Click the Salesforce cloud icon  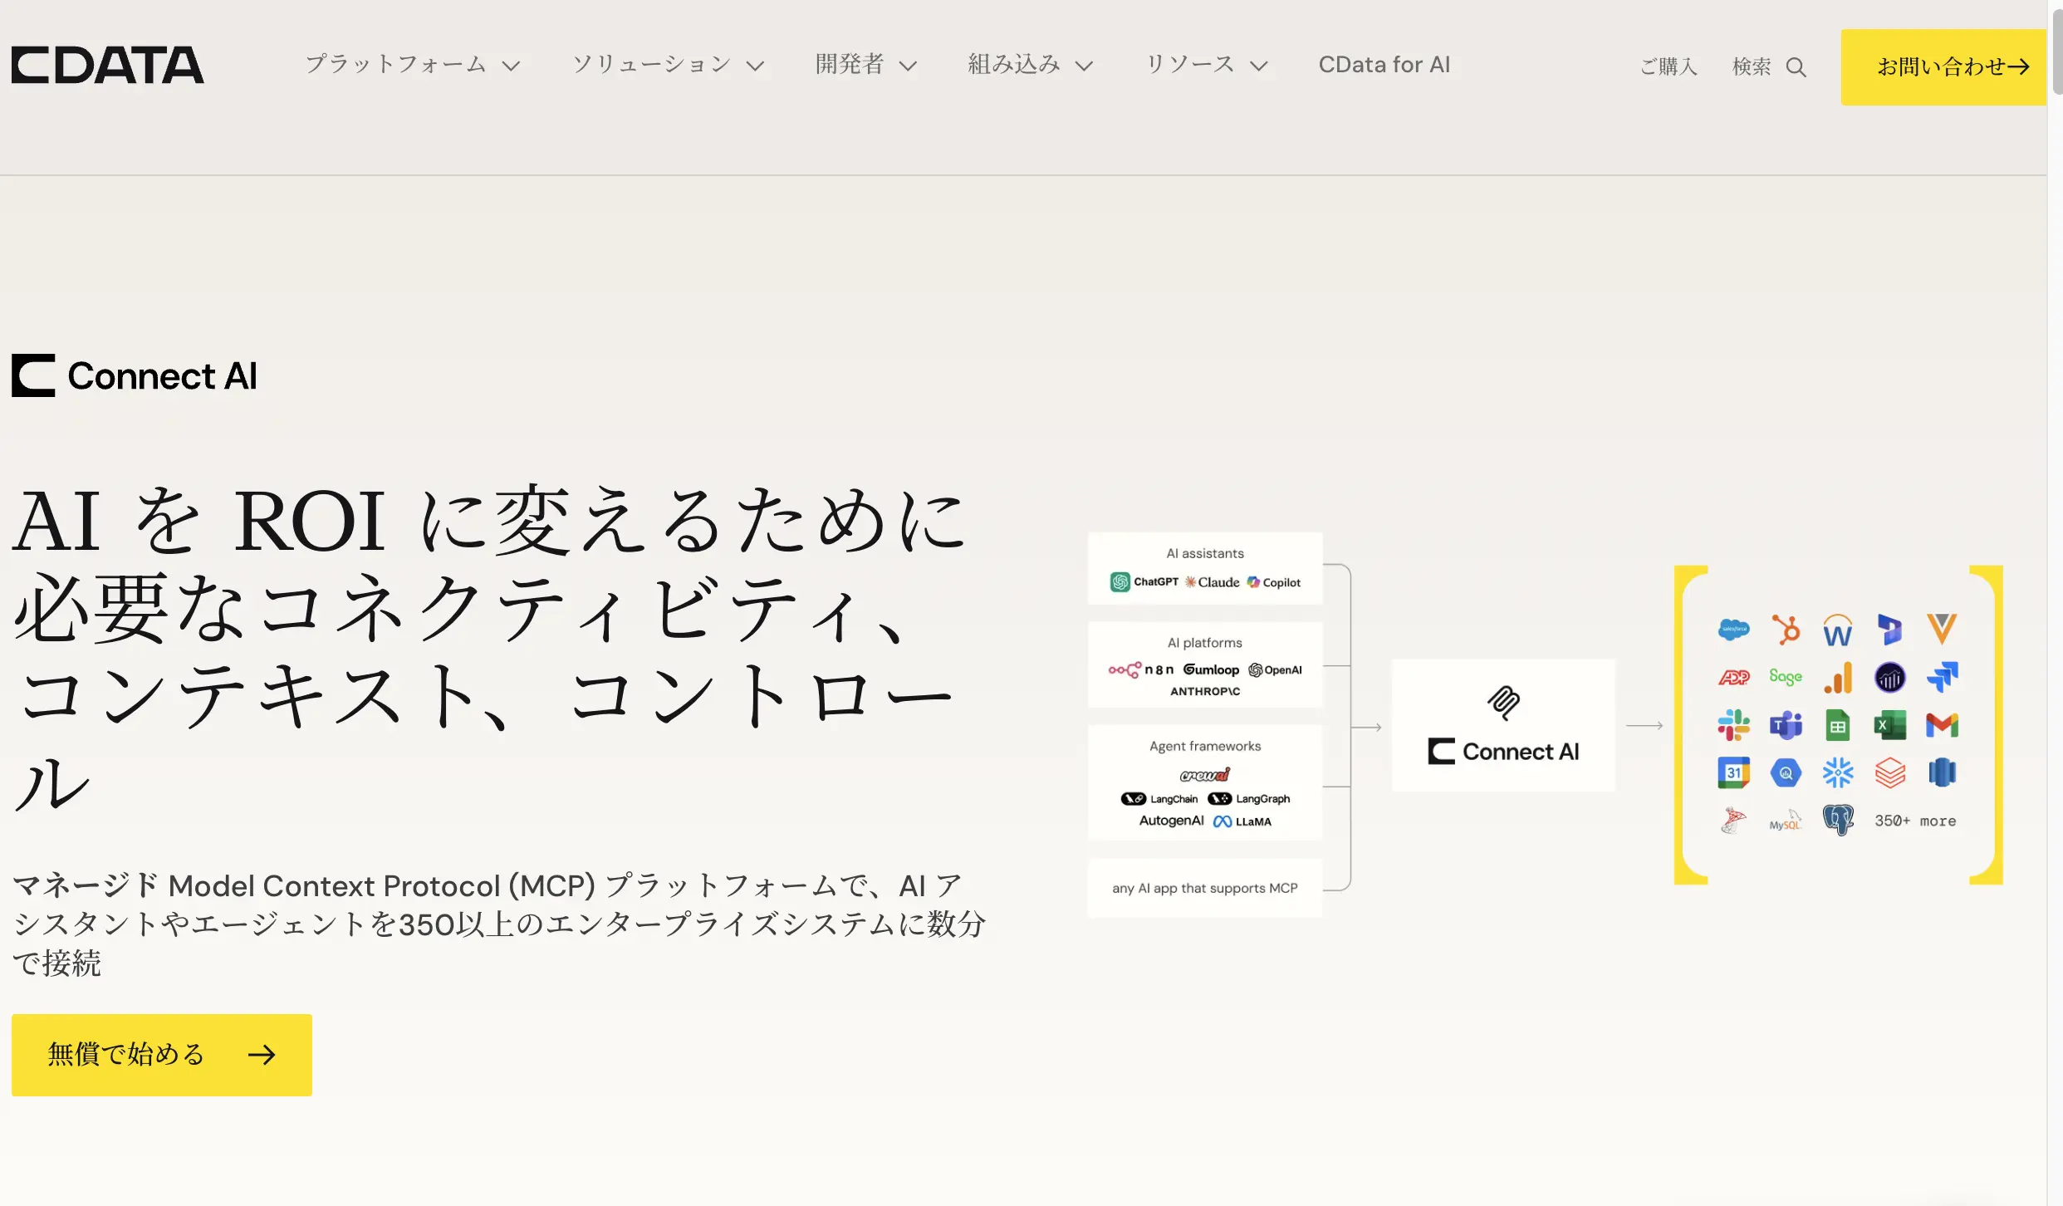coord(1733,630)
